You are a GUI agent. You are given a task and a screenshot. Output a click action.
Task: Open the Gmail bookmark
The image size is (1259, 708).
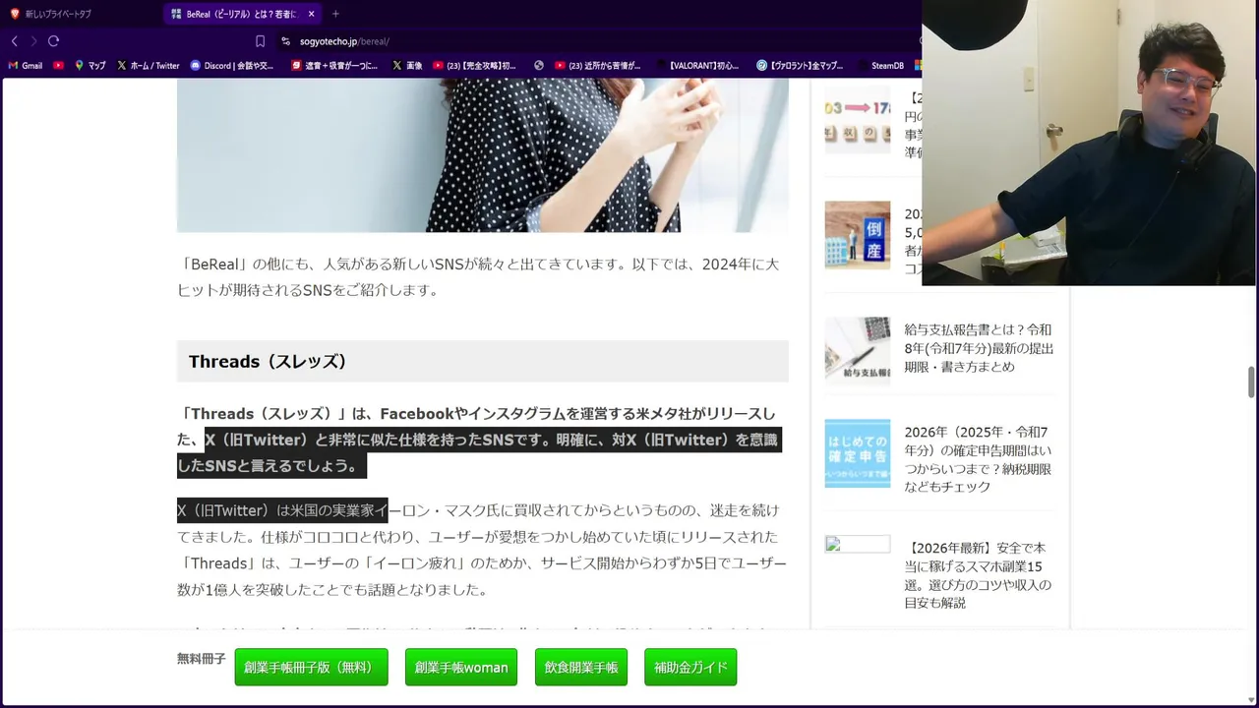coord(26,66)
